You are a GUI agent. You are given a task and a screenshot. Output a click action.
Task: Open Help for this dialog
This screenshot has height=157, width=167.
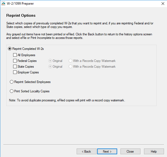click(154, 152)
